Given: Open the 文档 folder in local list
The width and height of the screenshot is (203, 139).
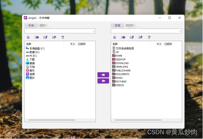Looking at the screenshot, I should pyautogui.click(x=30, y=67).
